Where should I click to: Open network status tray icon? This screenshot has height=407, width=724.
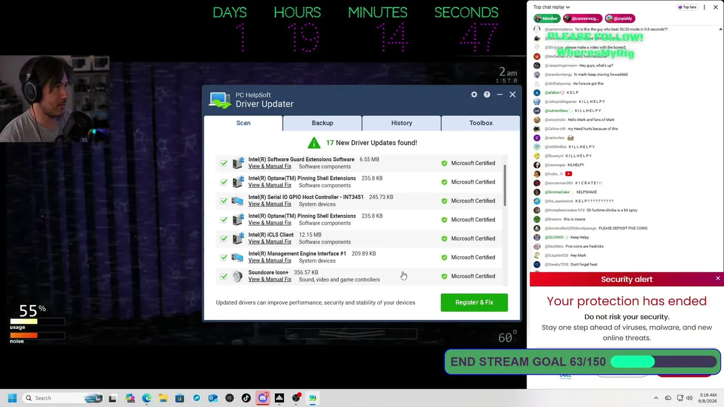pyautogui.click(x=680, y=398)
